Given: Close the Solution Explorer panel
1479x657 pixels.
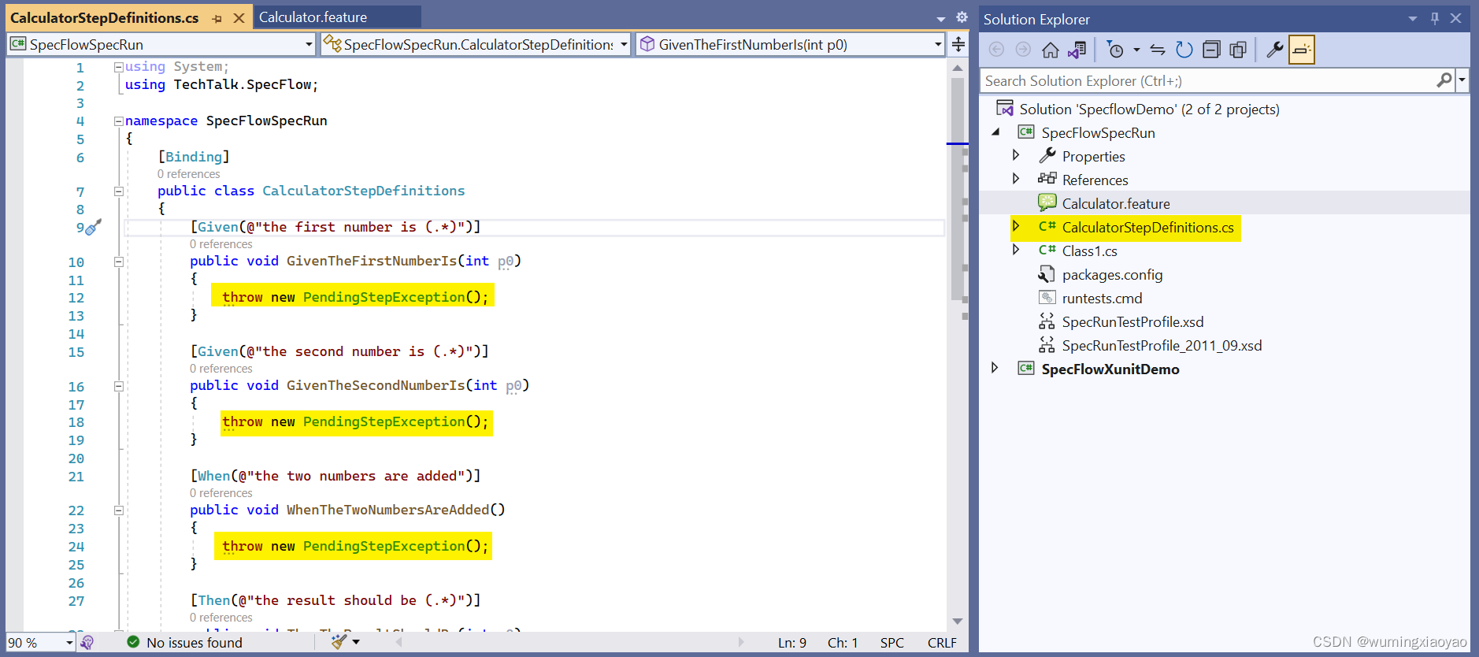Looking at the screenshot, I should [1456, 19].
